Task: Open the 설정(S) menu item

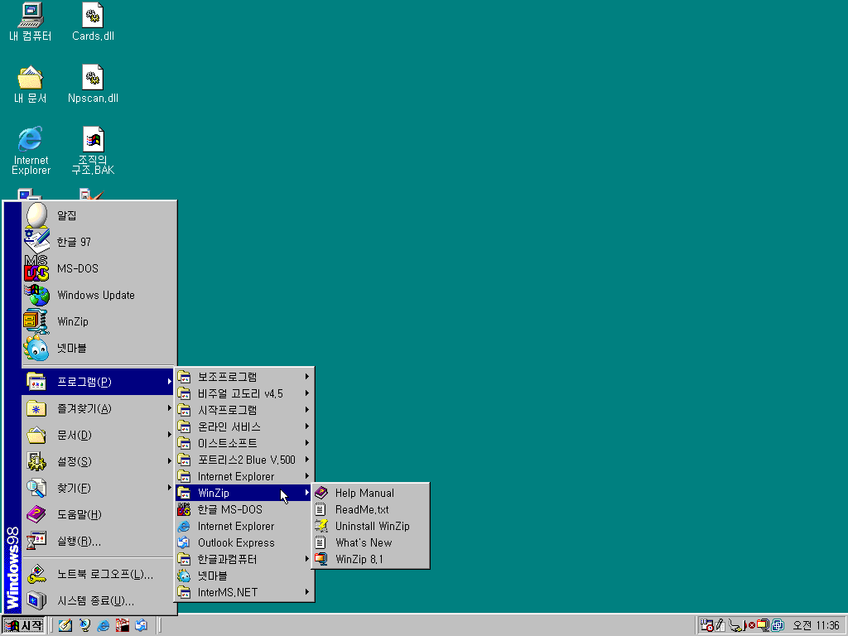Action: point(99,461)
